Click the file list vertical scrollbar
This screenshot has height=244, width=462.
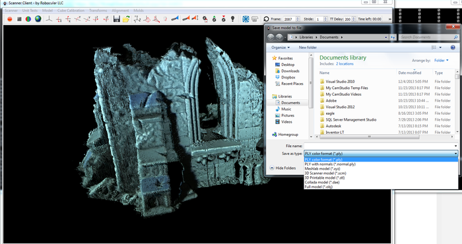[457, 102]
